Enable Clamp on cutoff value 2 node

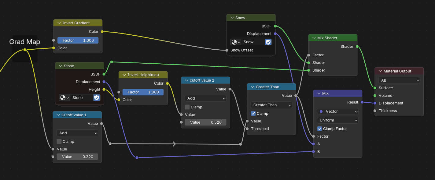pos(187,107)
